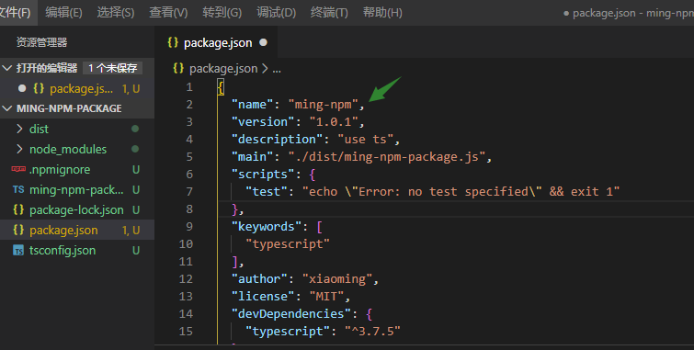Click the 1 个未保存 badge
Screen dimensions: 694x350
tap(112, 68)
